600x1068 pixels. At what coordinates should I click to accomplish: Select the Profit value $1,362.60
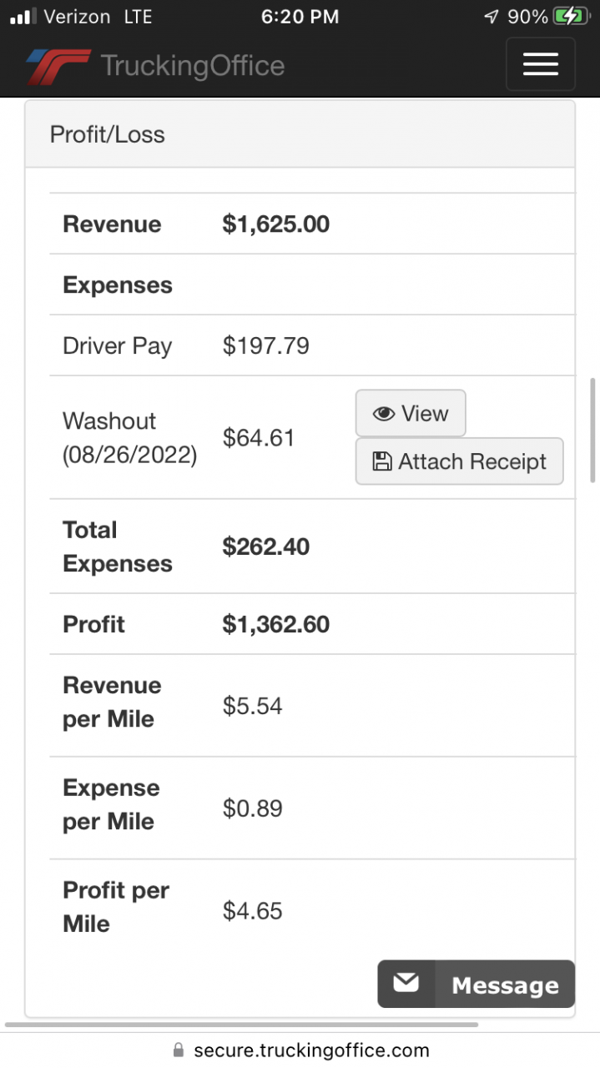[x=276, y=624]
